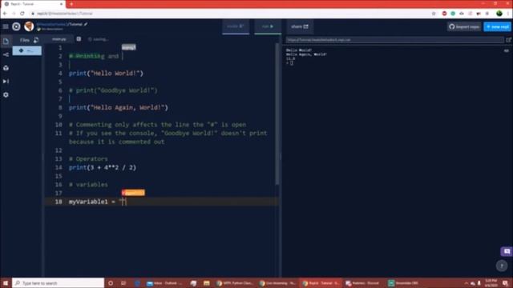The height and width of the screenshot is (288, 513).
Task: Switch to the Outlook Inbox taskbar window
Action: click(164, 282)
